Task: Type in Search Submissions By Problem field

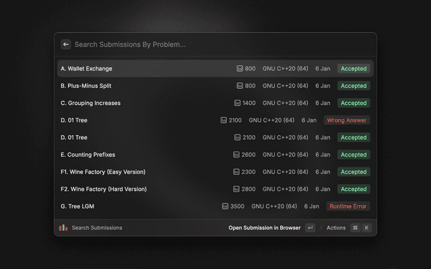Action: 215,44
